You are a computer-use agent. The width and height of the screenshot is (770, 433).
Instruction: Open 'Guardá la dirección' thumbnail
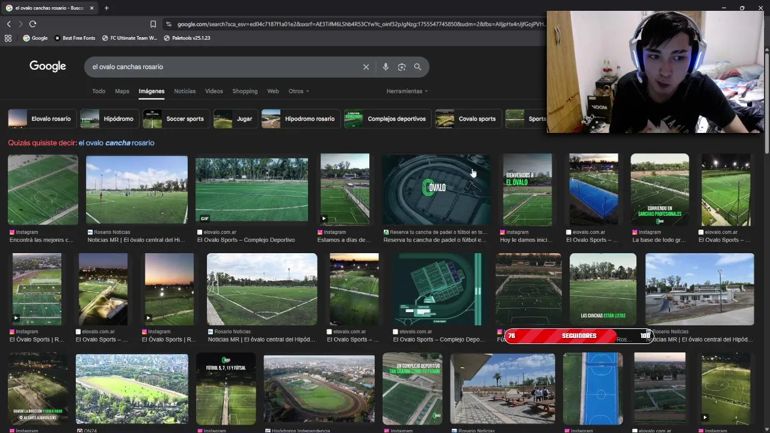[x=37, y=388]
